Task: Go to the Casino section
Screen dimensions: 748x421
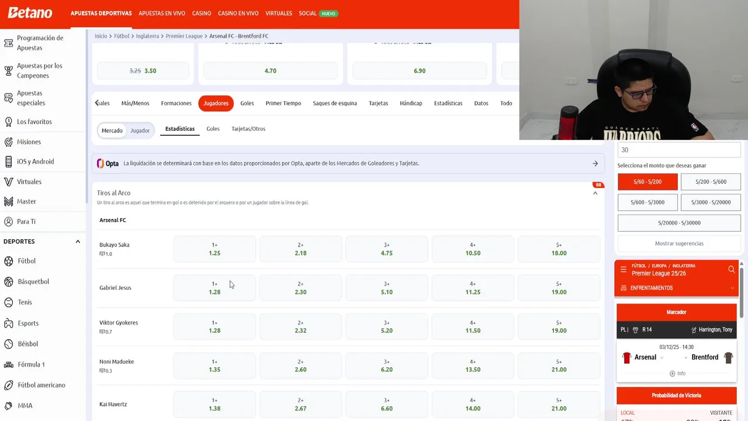Action: pos(202,13)
